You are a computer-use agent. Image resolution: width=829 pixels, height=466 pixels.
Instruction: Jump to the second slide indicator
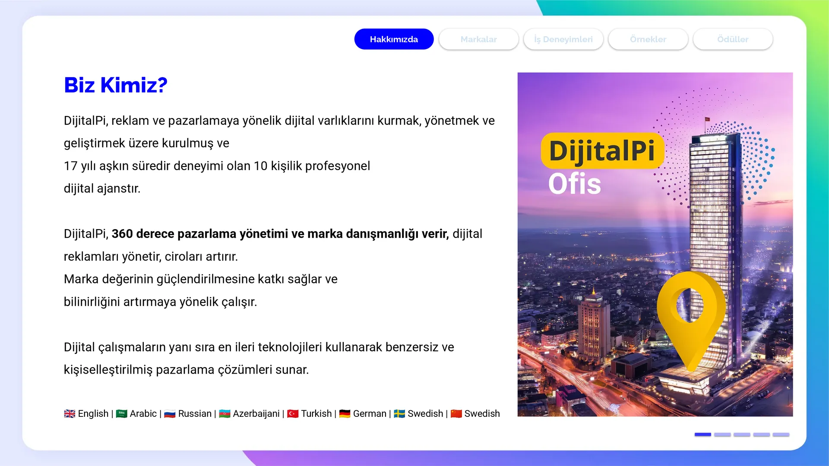722,435
